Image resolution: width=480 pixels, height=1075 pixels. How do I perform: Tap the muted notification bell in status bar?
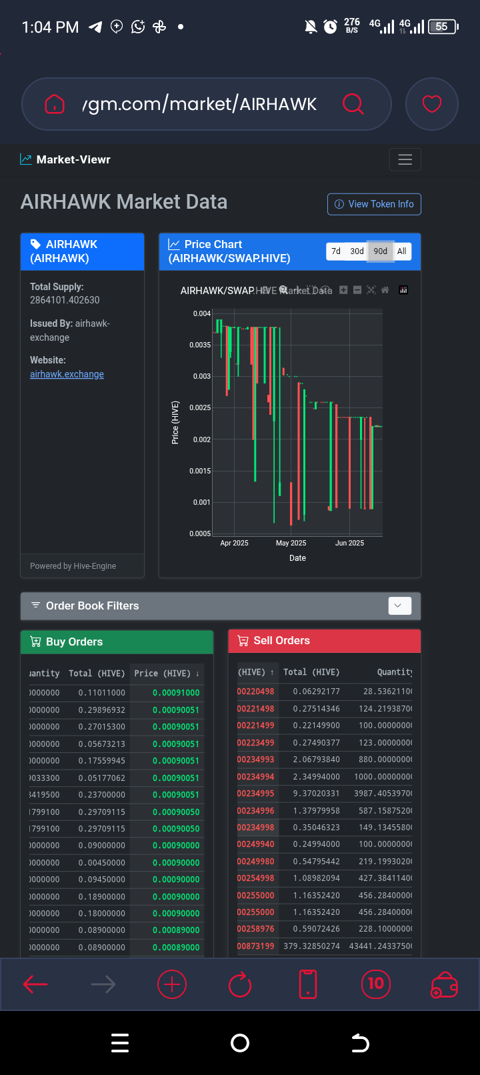[311, 27]
